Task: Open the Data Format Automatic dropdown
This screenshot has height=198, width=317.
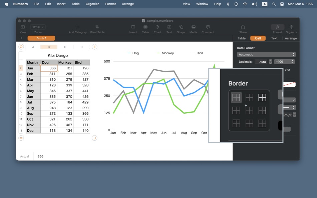Action: 266,55
